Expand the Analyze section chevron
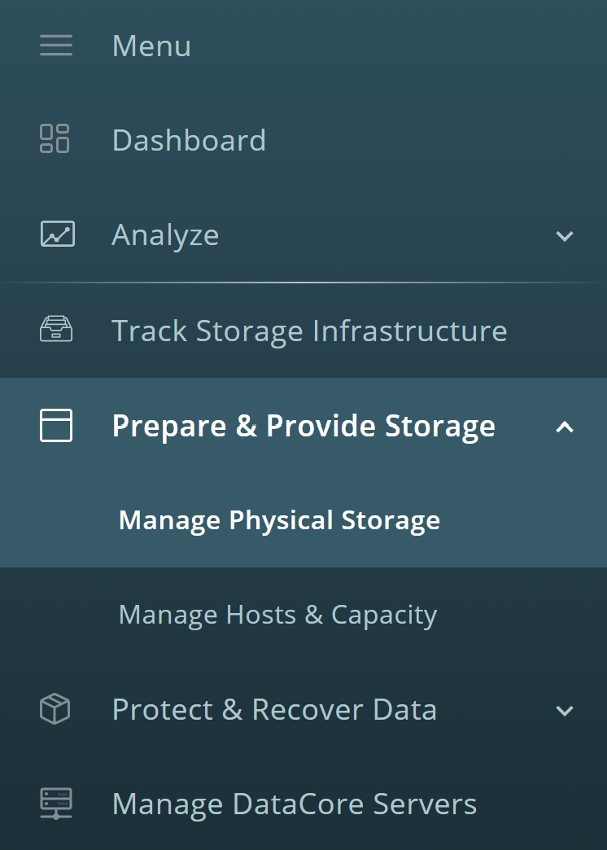 (565, 236)
